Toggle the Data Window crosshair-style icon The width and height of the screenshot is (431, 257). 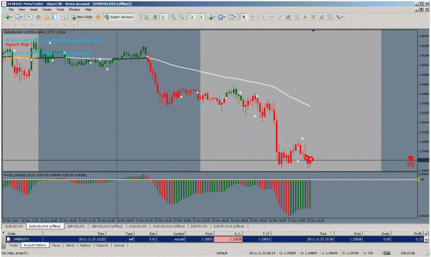(38, 17)
